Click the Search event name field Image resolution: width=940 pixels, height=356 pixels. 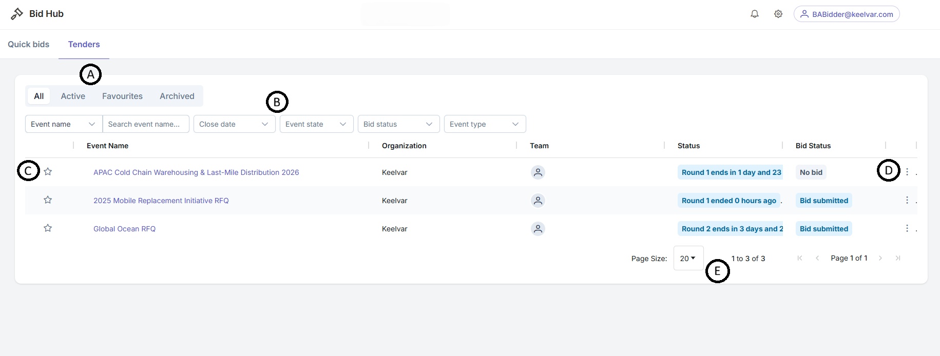(146, 124)
